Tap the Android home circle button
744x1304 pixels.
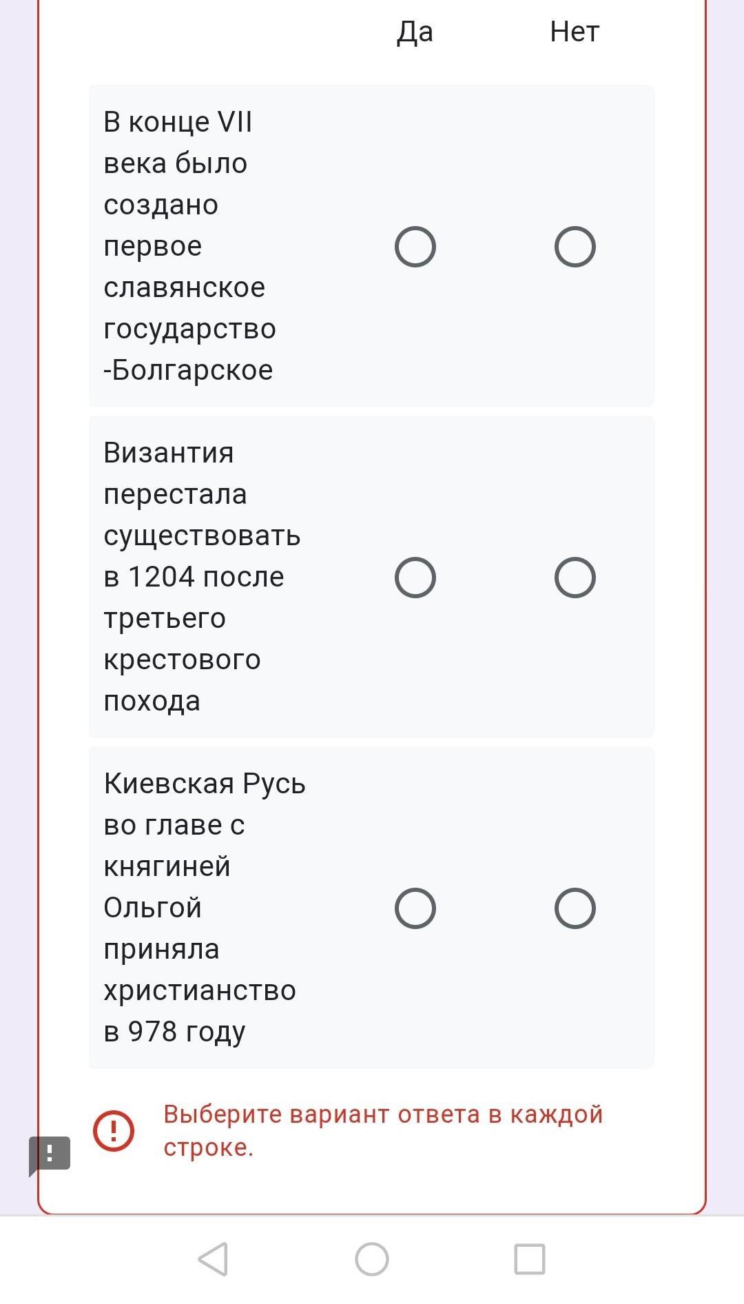coord(372,1259)
